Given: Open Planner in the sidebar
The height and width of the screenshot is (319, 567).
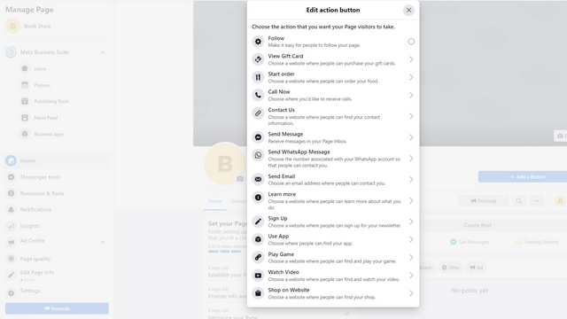Looking at the screenshot, I should 43,85.
